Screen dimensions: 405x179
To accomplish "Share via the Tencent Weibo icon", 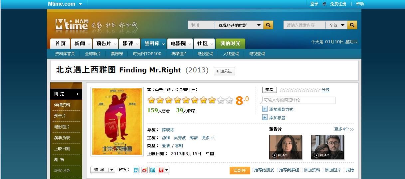I will tap(153, 170).
